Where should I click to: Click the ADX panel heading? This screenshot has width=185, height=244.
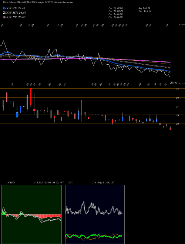pos(70,183)
